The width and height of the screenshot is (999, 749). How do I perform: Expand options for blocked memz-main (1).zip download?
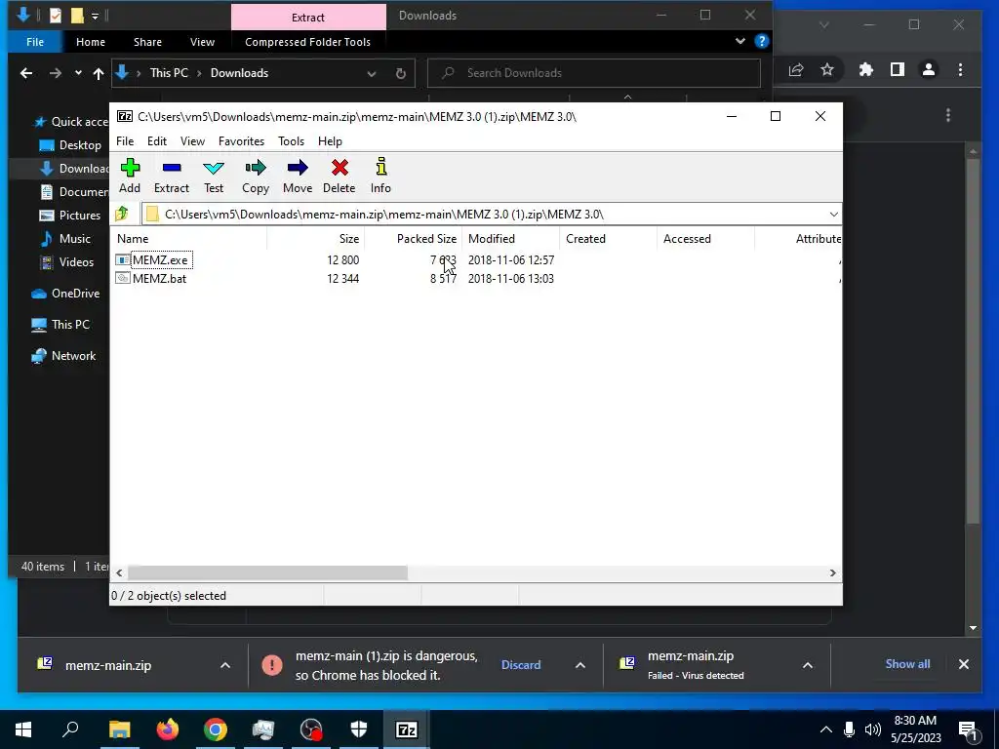coord(580,665)
